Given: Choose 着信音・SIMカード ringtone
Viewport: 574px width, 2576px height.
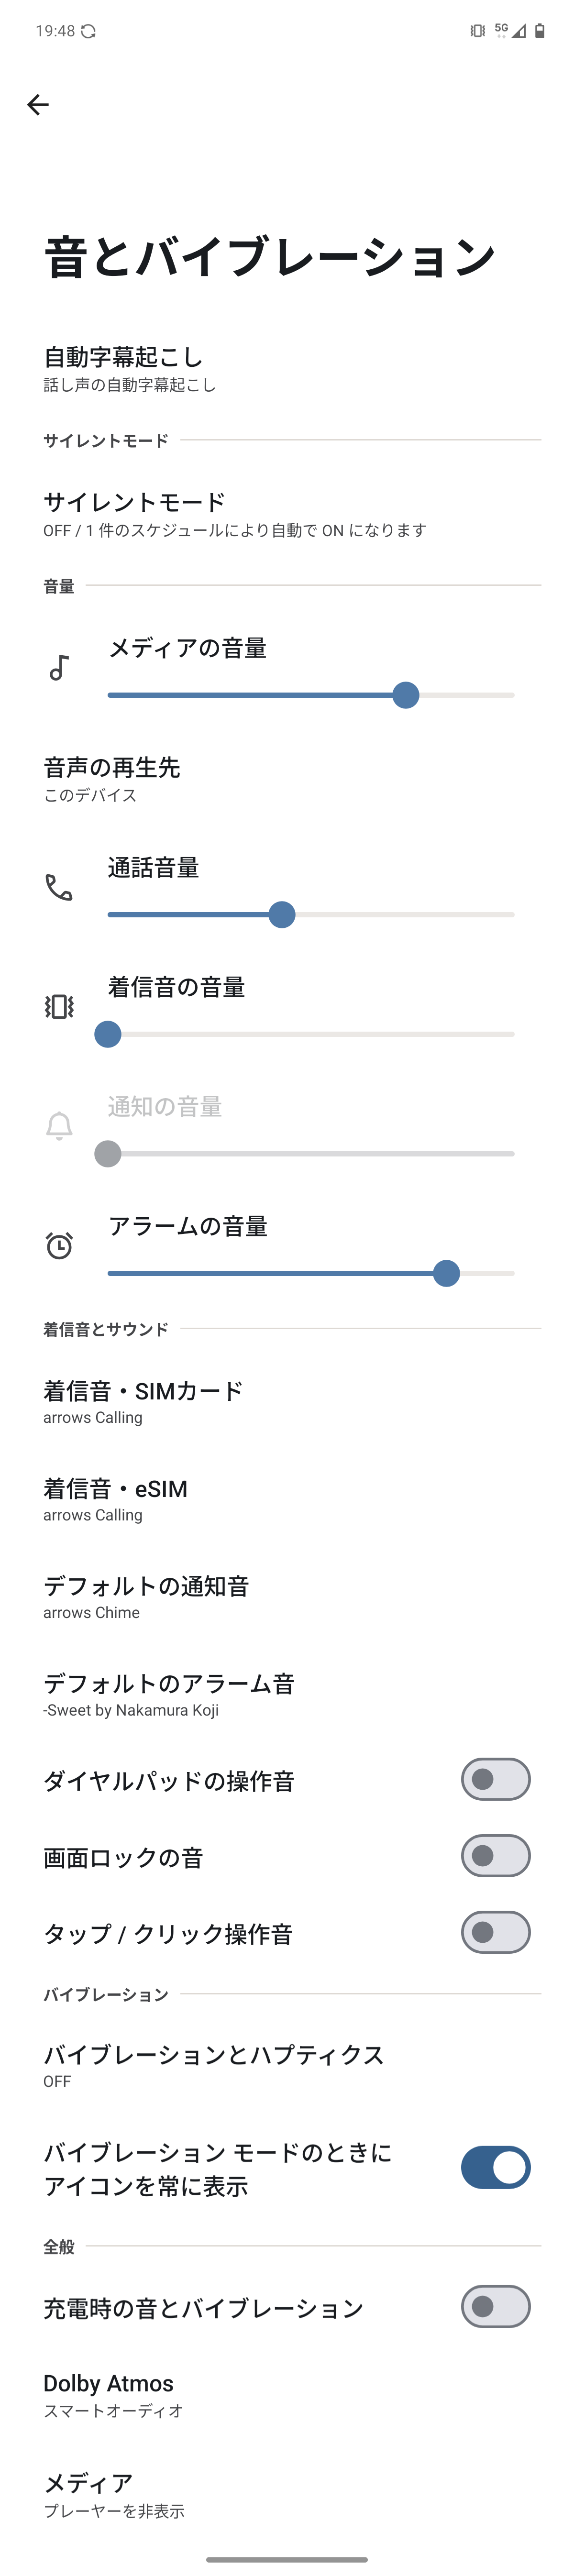Looking at the screenshot, I should (x=287, y=1402).
